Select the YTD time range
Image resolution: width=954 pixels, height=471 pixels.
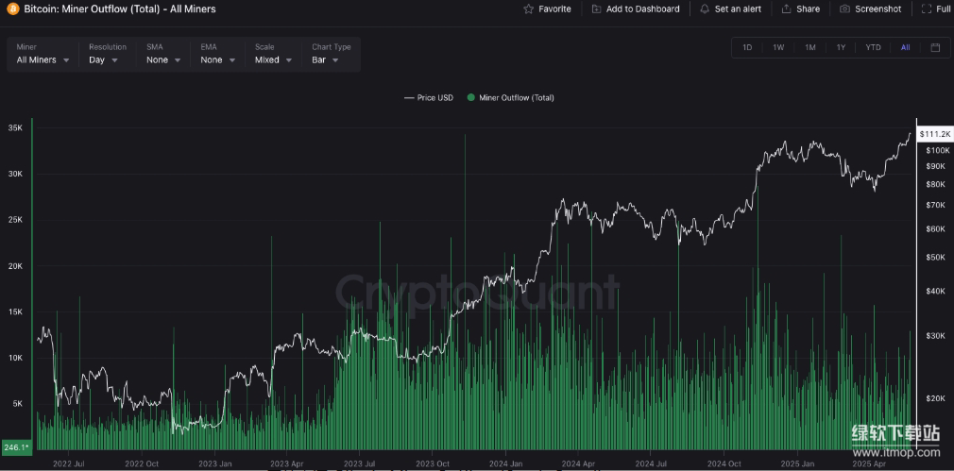873,47
